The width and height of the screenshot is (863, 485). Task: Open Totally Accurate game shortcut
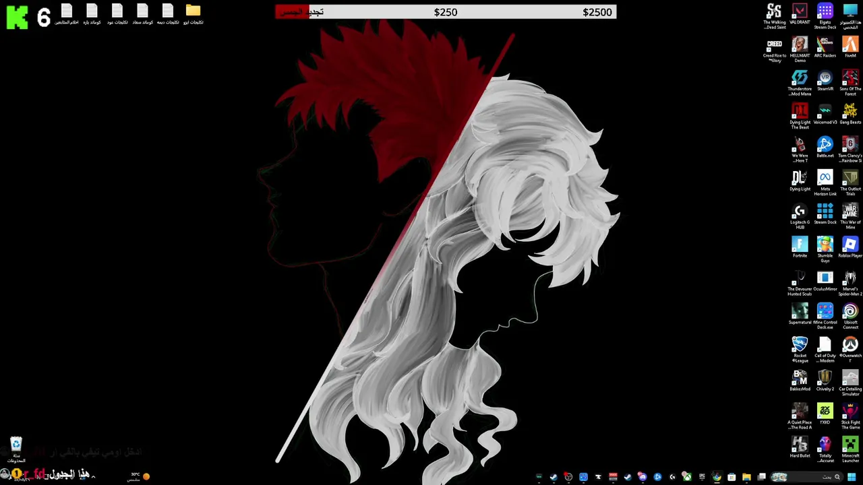coord(825,449)
